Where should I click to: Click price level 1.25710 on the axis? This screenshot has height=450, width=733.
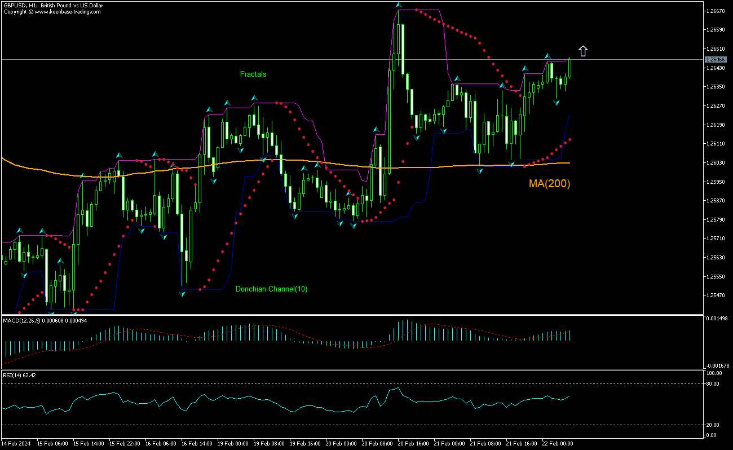(715, 239)
